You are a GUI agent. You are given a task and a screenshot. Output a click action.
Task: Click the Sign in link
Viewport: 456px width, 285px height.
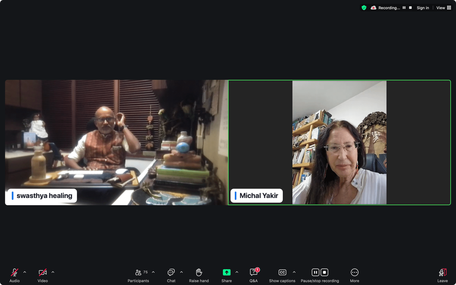click(423, 8)
